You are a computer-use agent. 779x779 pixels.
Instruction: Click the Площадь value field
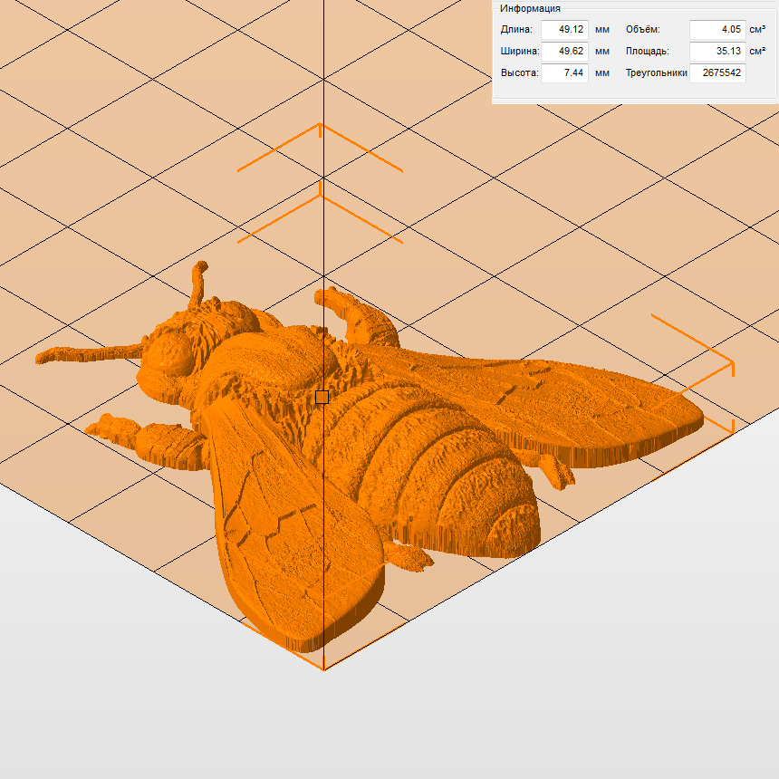[717, 52]
